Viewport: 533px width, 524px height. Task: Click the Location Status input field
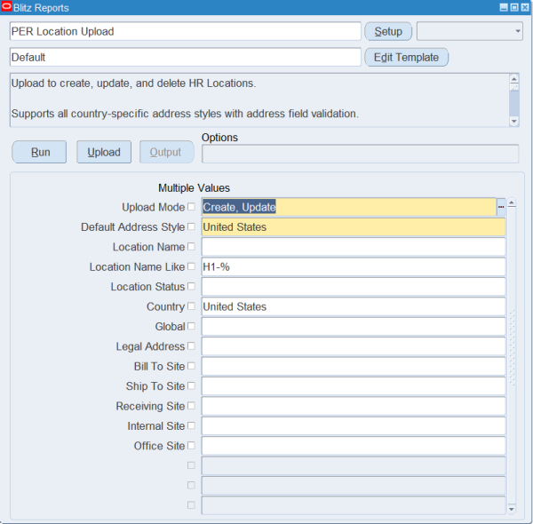pos(354,287)
